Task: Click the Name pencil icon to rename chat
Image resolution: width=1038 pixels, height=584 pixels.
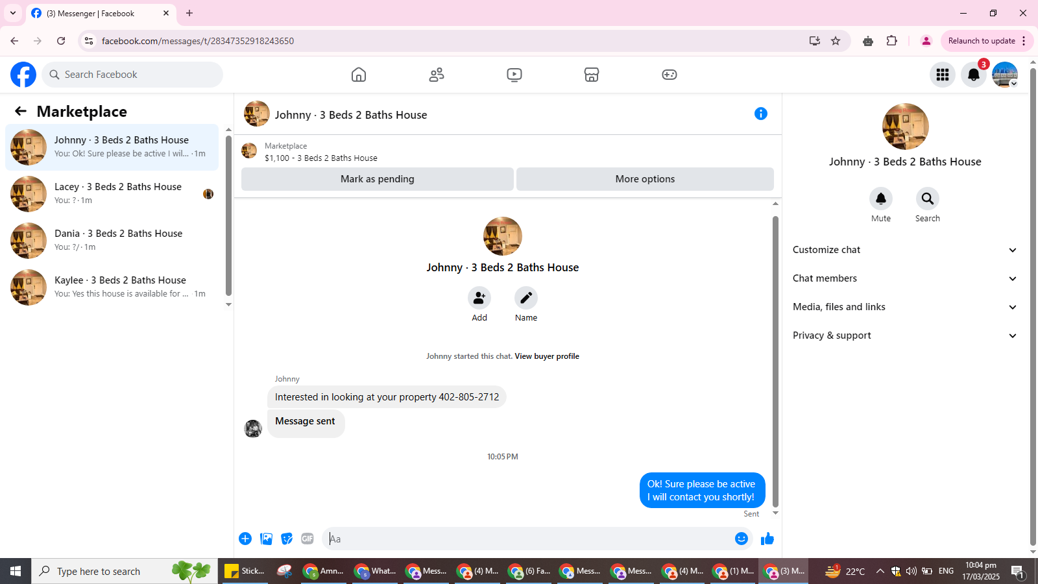Action: click(x=526, y=298)
